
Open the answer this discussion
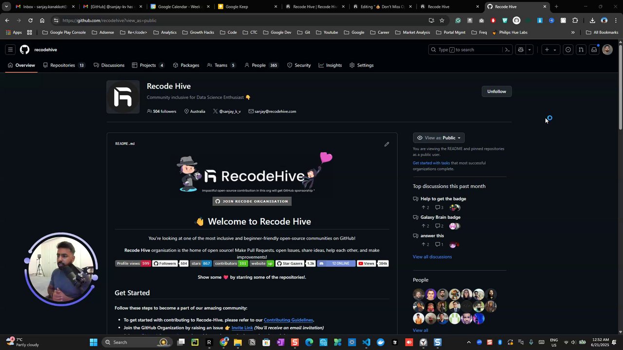[432, 236]
